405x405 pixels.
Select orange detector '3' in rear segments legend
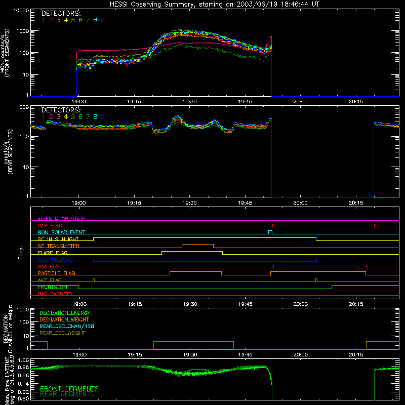click(x=58, y=117)
